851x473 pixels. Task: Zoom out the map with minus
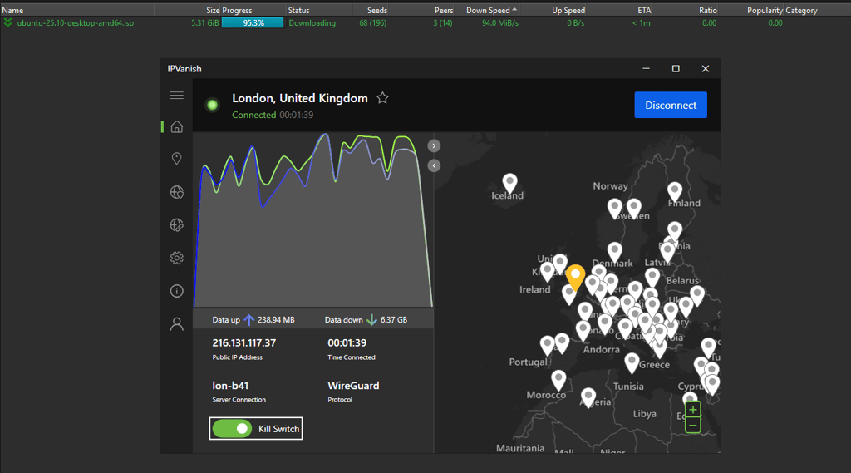click(692, 425)
